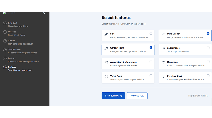This screenshot has width=212, height=118.
Task: Click the 'Select features' heading
Action: click(x=116, y=18)
